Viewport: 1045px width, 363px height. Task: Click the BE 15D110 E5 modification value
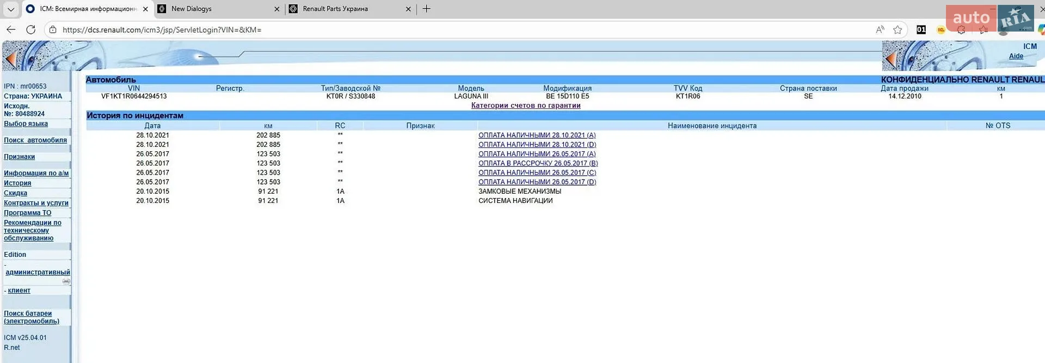tap(568, 96)
